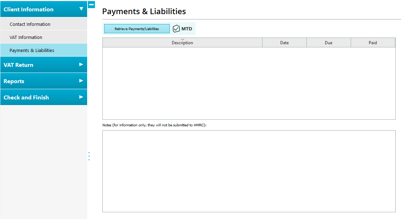Expand VAT Return using its right arrow

pyautogui.click(x=81, y=64)
